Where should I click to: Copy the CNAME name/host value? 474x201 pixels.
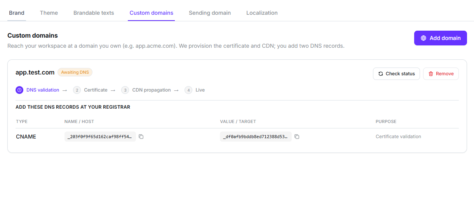coord(141,137)
